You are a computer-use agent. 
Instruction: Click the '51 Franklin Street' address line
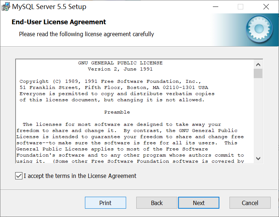point(114,88)
